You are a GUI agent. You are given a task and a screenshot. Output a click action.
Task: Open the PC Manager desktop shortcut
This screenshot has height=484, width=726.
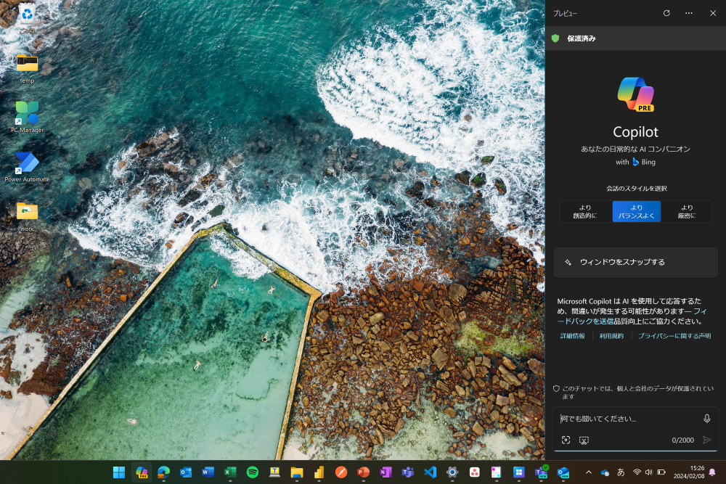pos(27,116)
